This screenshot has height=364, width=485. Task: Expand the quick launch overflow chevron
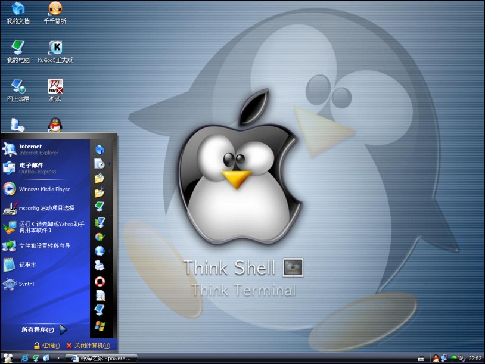click(x=58, y=359)
